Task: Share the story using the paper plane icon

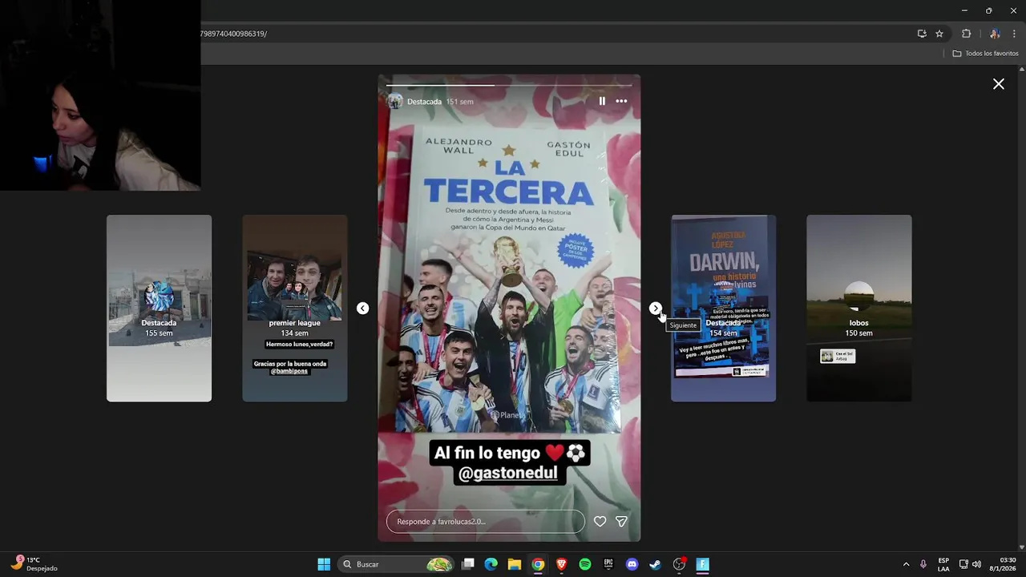Action: click(621, 522)
